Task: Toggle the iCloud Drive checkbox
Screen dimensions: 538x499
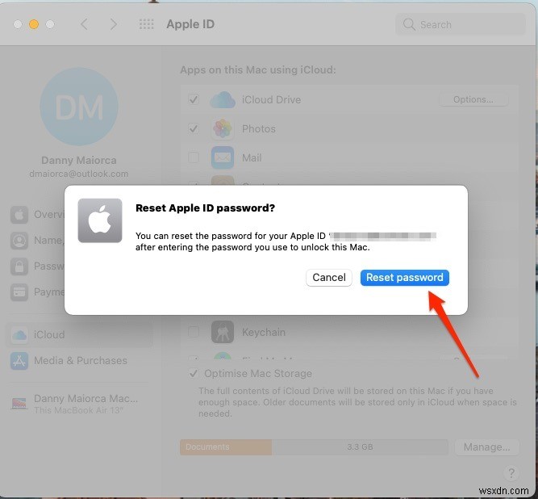Action: [194, 99]
